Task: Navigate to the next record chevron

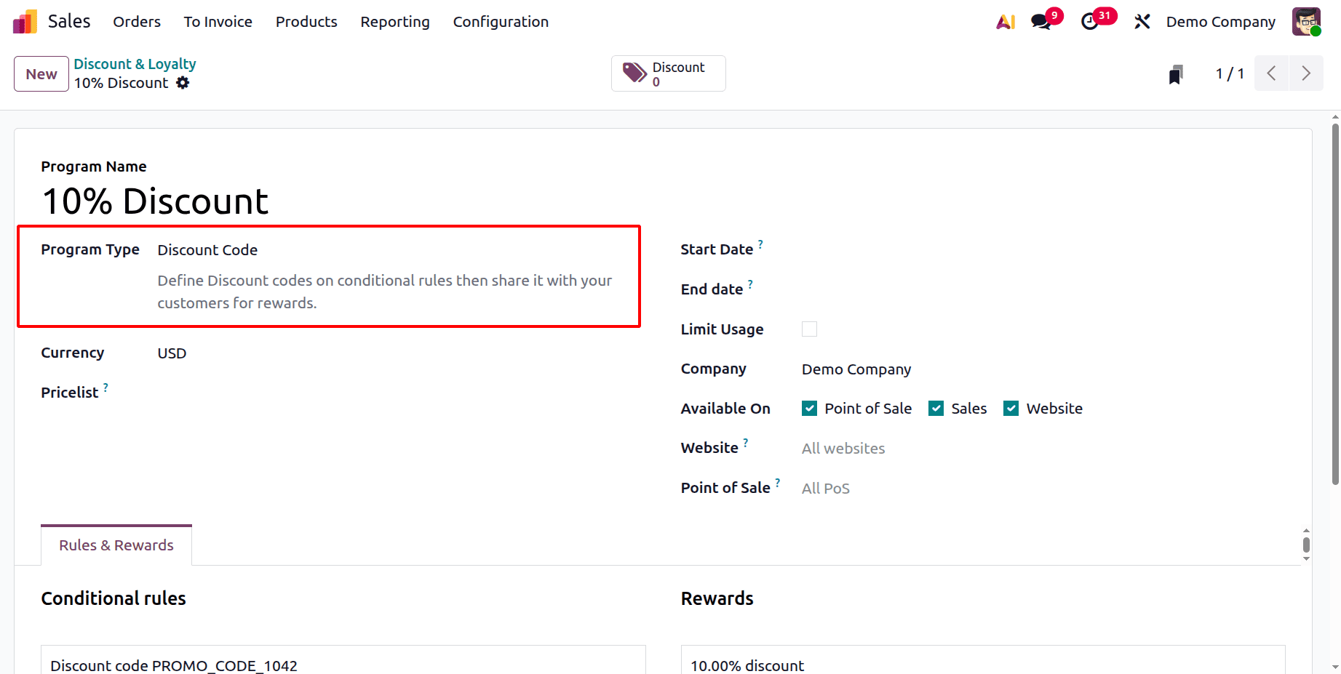Action: click(x=1306, y=73)
